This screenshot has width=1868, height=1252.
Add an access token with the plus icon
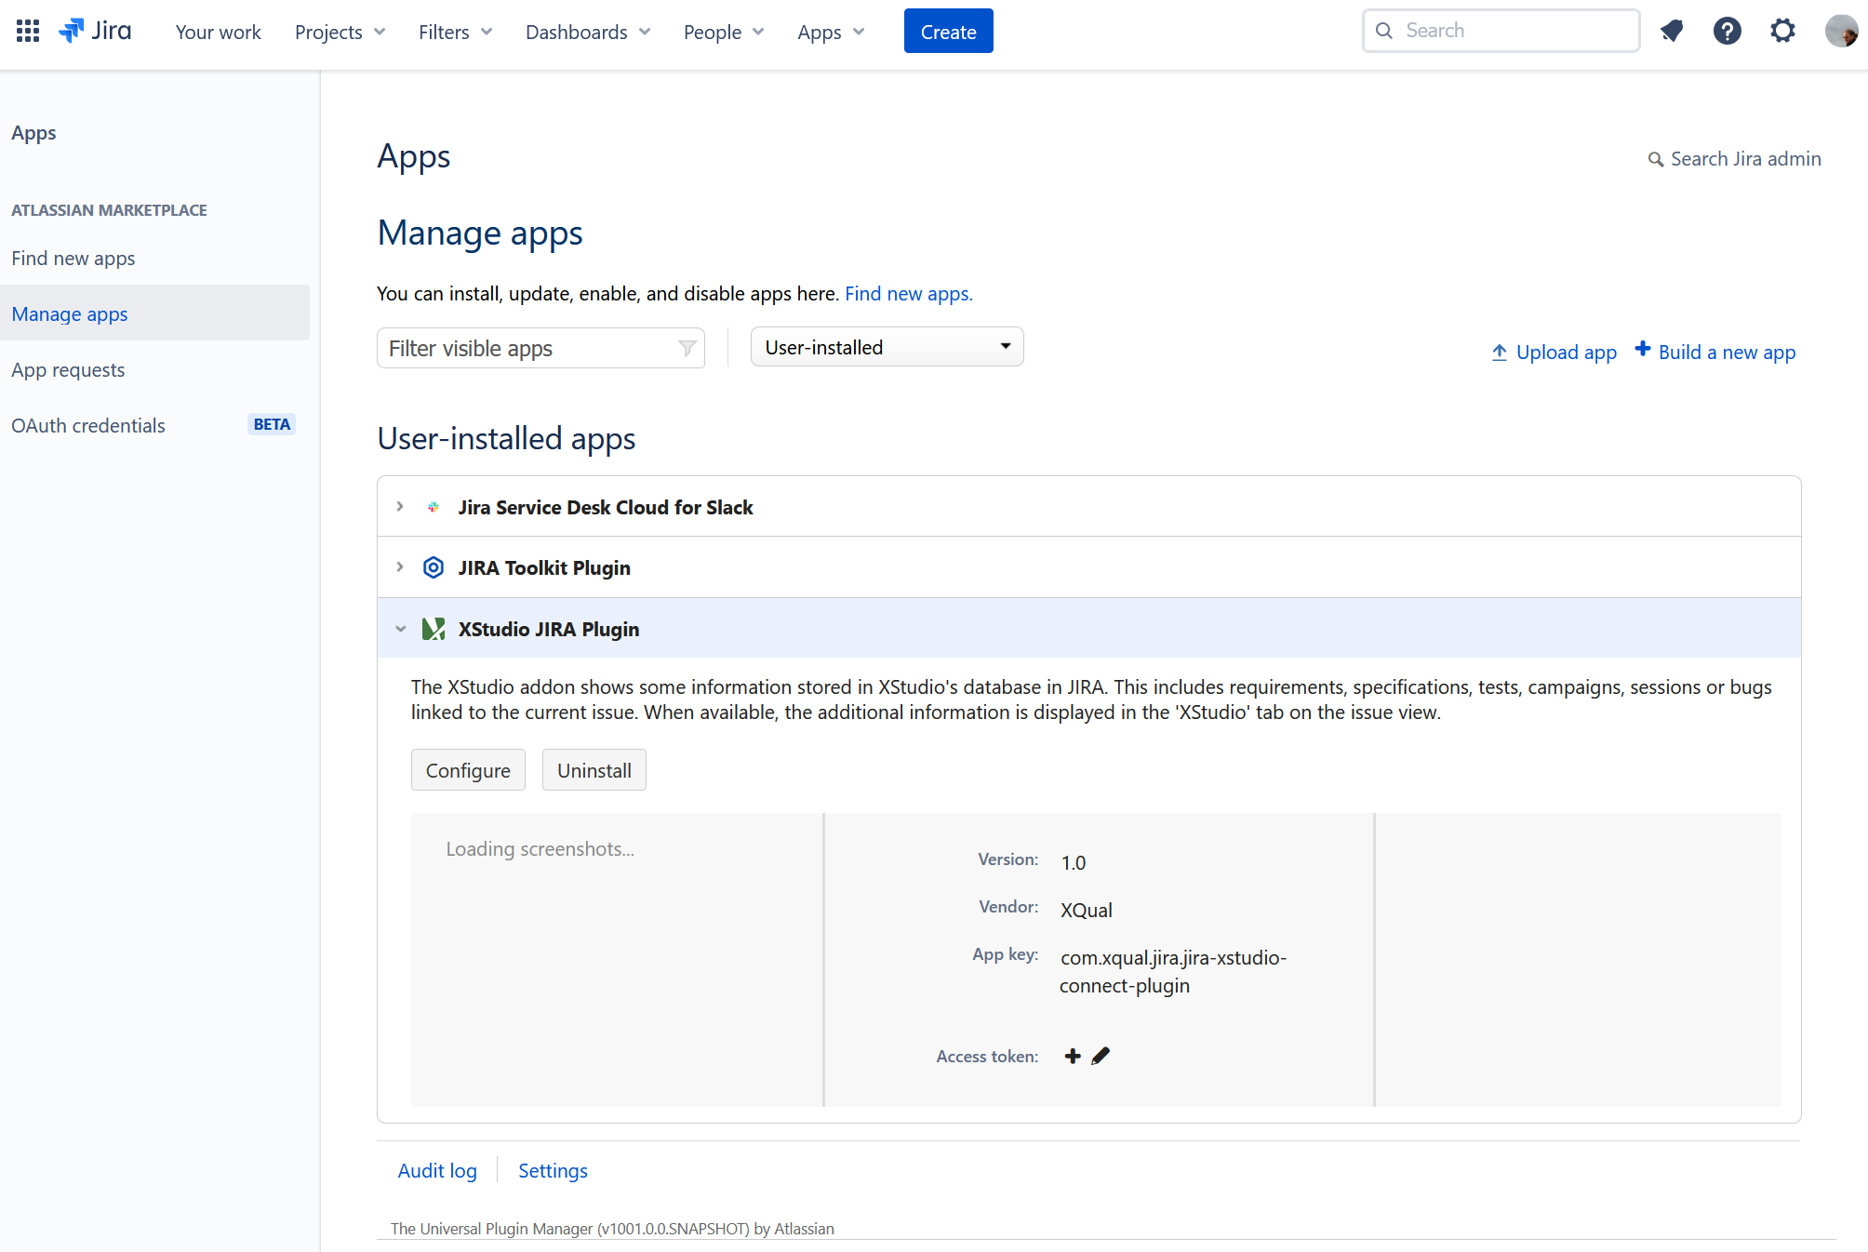pos(1073,1056)
